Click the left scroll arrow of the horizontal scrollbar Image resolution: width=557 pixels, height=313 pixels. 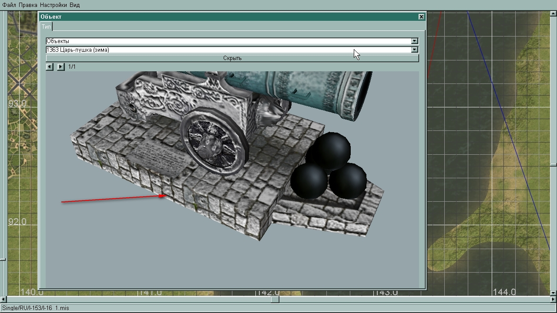coord(3,299)
